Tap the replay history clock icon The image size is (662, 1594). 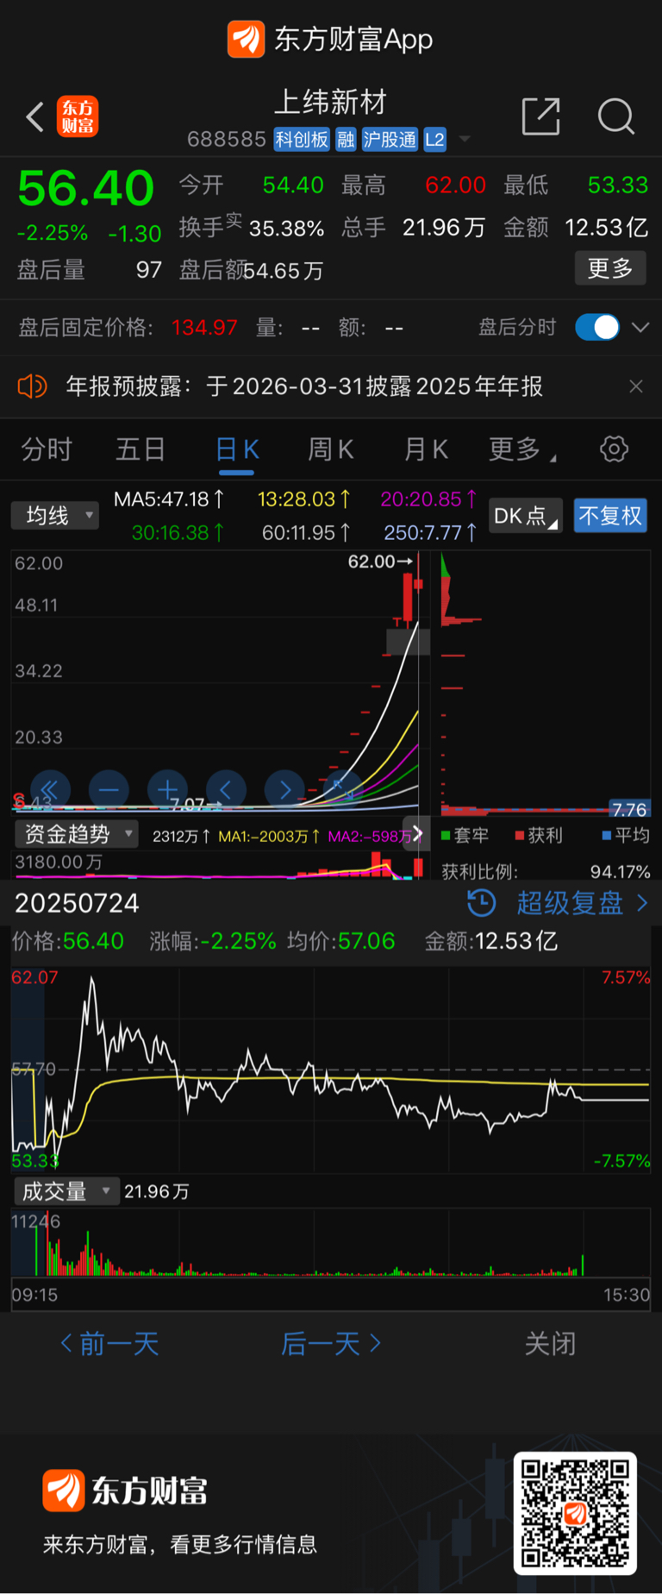[x=481, y=903]
